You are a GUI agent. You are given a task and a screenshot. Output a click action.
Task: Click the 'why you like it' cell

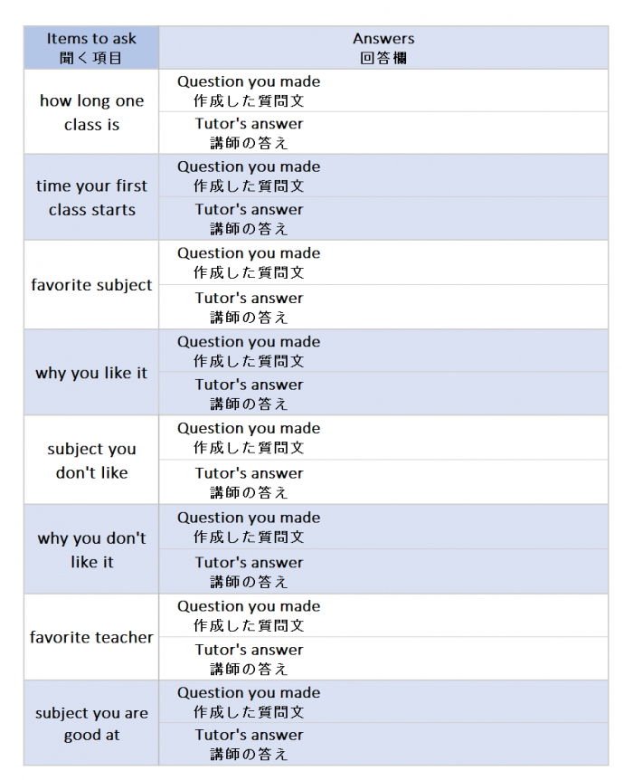(x=91, y=373)
